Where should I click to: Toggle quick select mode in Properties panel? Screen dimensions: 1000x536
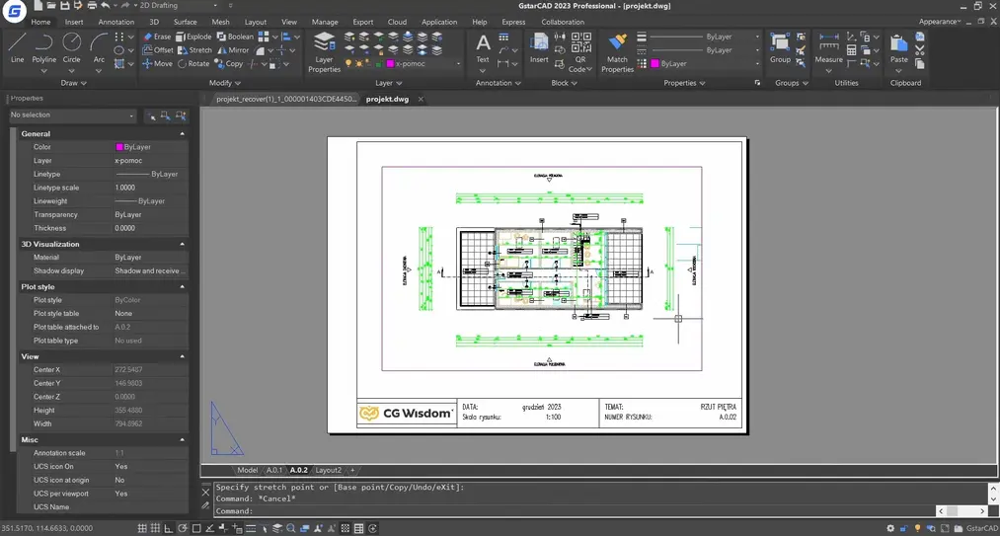click(x=182, y=115)
